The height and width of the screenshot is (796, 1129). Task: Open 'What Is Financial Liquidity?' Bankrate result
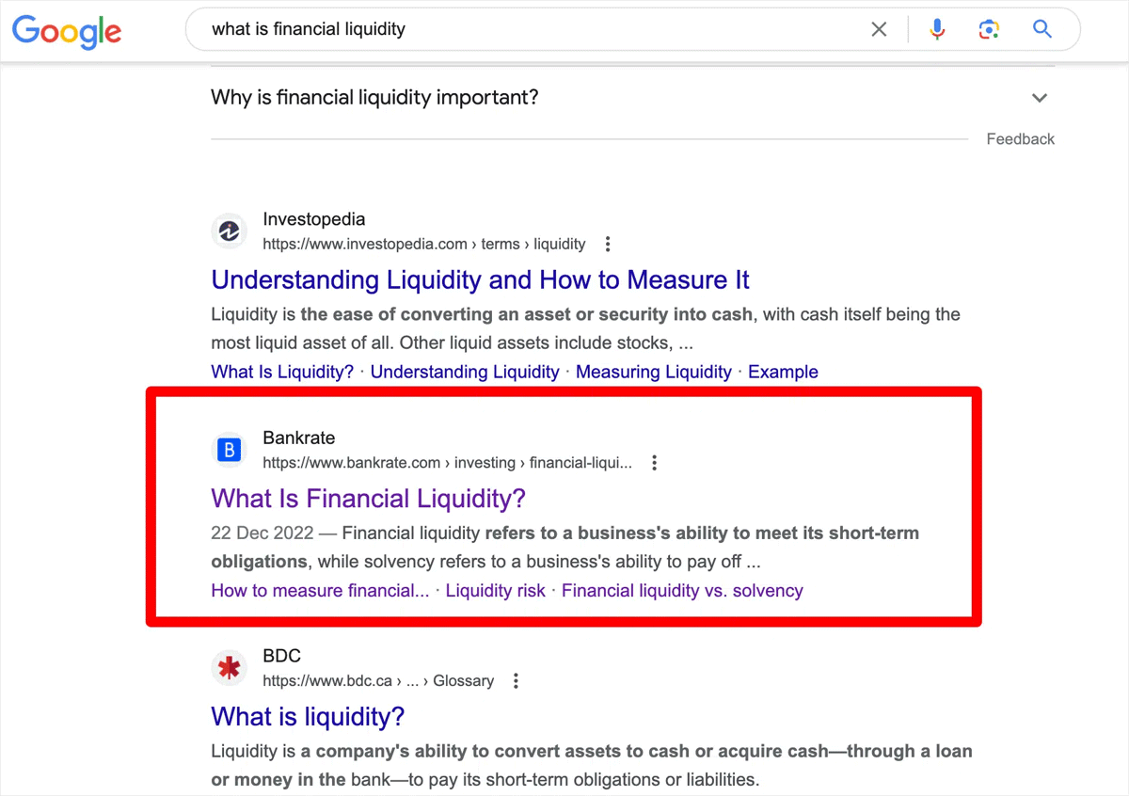369,499
